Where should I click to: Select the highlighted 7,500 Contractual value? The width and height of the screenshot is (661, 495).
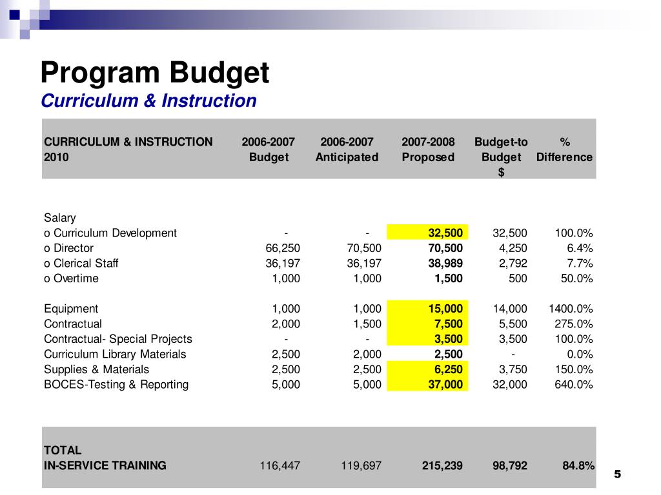tap(449, 324)
